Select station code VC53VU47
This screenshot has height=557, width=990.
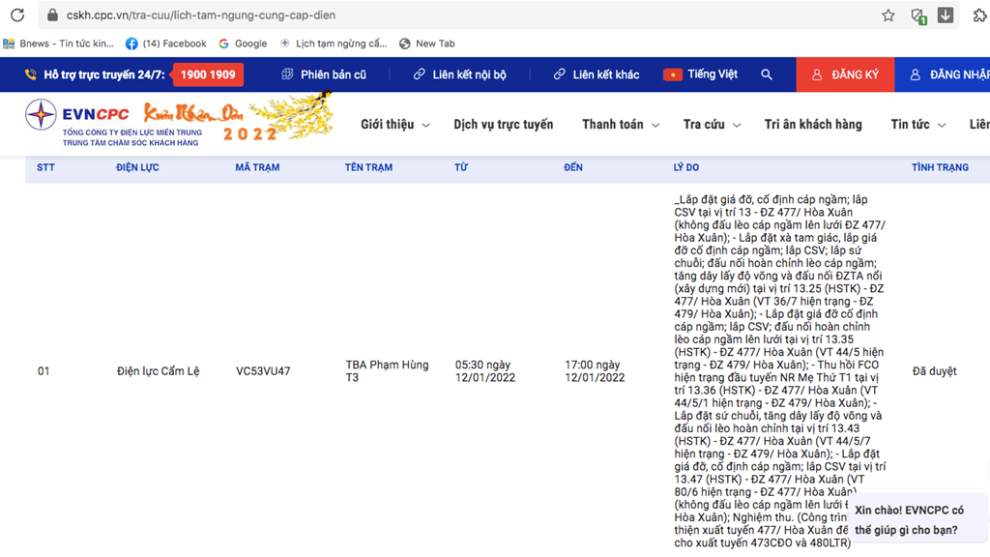coord(263,371)
